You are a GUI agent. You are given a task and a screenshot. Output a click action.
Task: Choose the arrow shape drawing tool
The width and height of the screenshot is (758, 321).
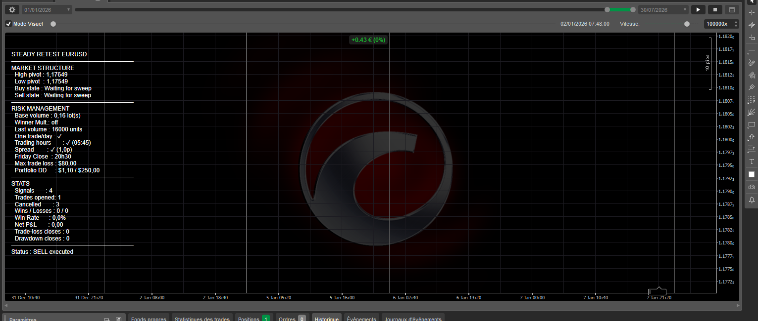752,137
